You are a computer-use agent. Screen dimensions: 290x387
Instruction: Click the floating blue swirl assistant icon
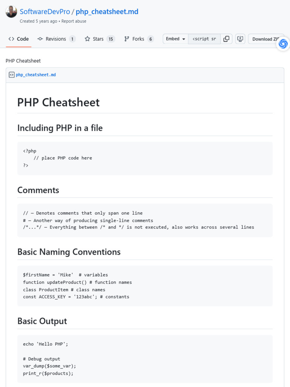(x=283, y=44)
